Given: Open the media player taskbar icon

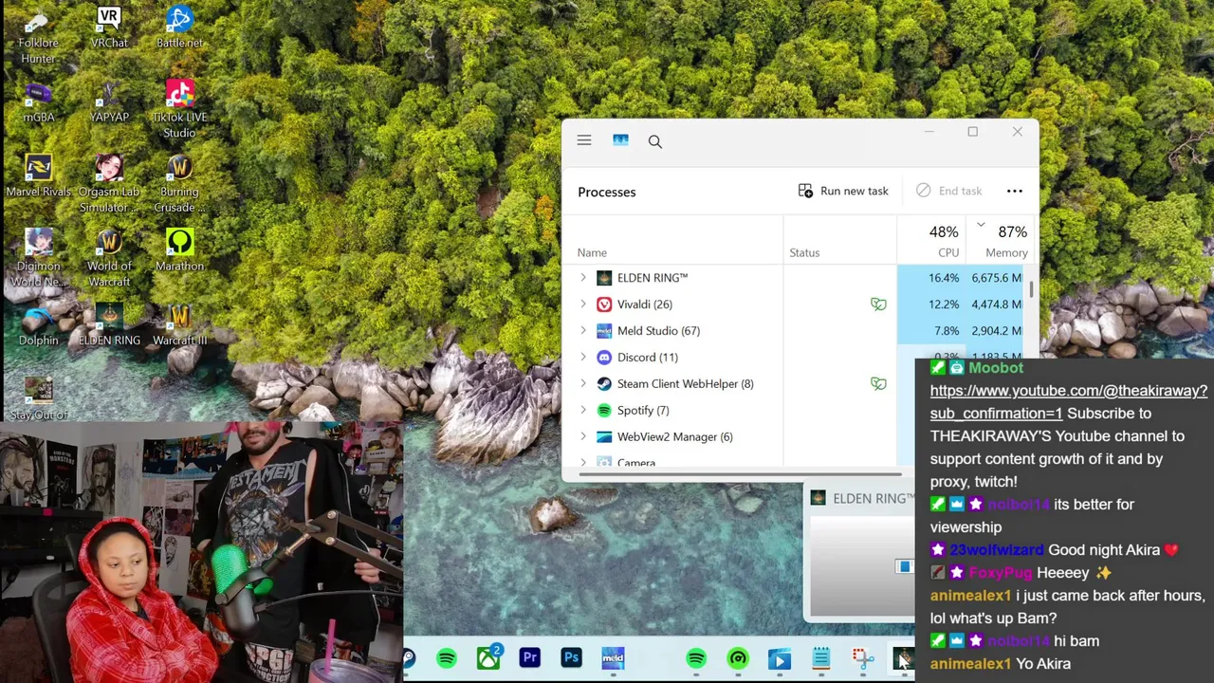Looking at the screenshot, I should click(x=780, y=658).
